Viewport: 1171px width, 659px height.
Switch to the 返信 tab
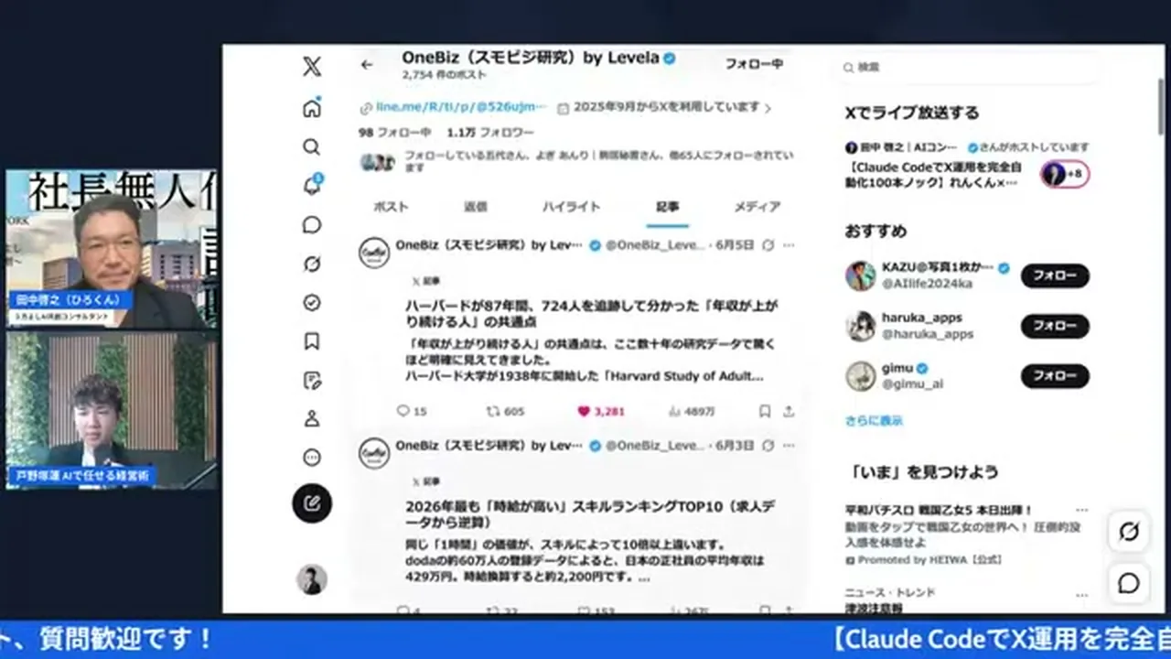[x=476, y=207]
